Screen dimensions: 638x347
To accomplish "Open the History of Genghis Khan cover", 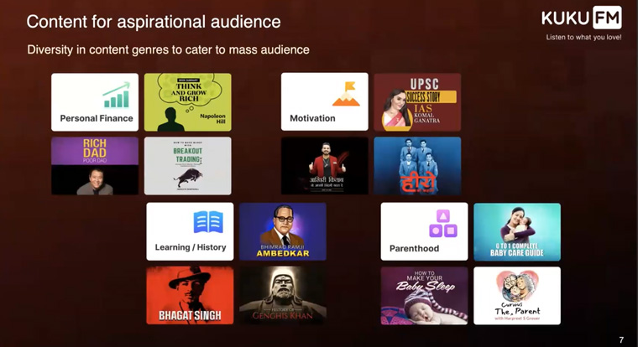I will 283,295.
